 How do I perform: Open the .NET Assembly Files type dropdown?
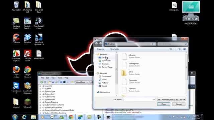point(171,100)
